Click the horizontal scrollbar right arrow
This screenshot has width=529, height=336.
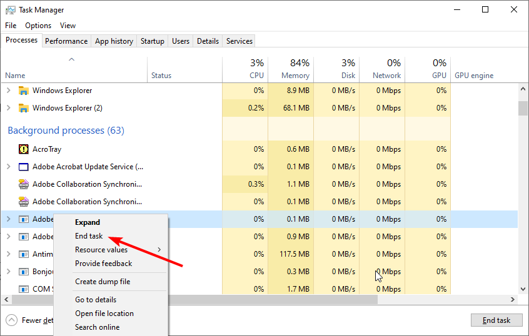[x=513, y=299]
